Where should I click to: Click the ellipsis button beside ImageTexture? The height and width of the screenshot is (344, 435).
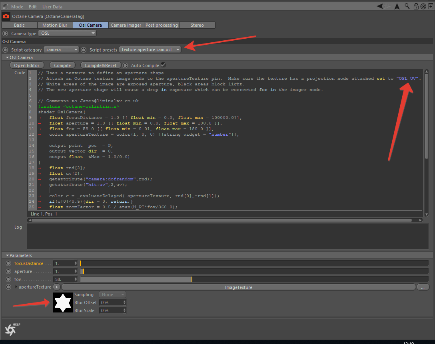(x=423, y=287)
